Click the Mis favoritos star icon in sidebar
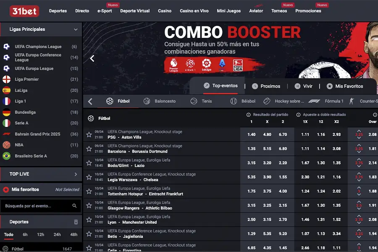378x252 pixels. click(x=6, y=189)
